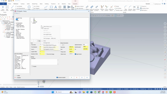Viewport: 167px width, 94px height.
Task: Select the Project tool
Action: tap(138, 8)
